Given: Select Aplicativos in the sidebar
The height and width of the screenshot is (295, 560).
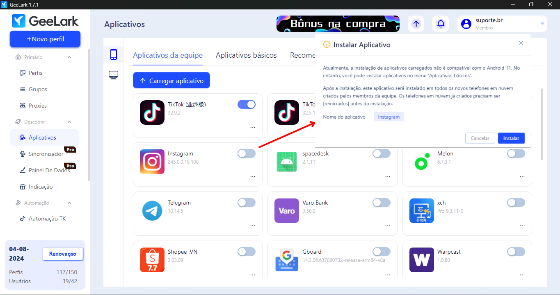Looking at the screenshot, I should pos(44,137).
